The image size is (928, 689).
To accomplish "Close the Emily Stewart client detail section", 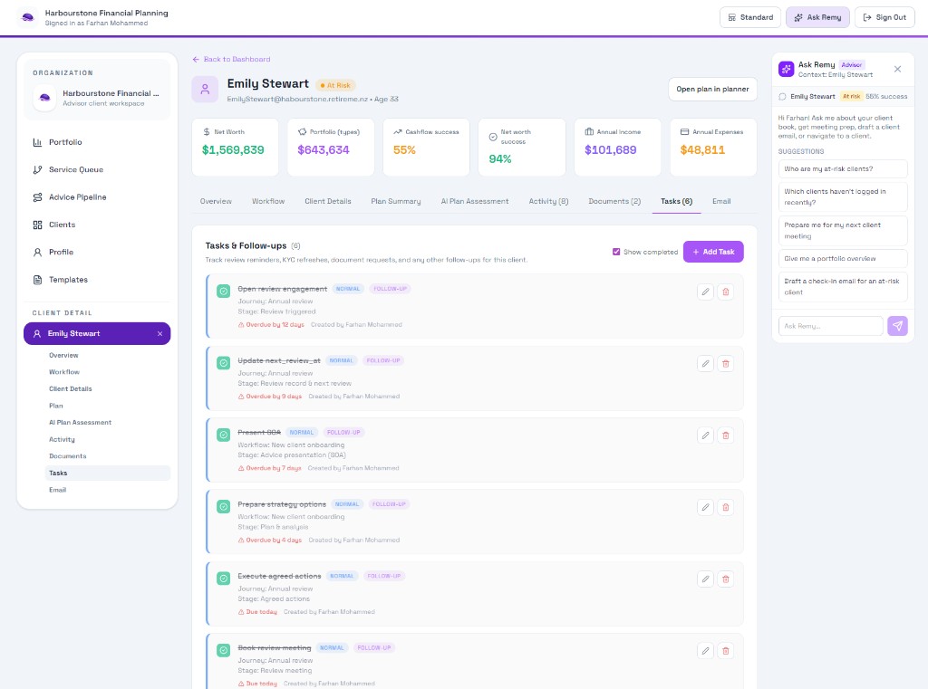I will (159, 333).
